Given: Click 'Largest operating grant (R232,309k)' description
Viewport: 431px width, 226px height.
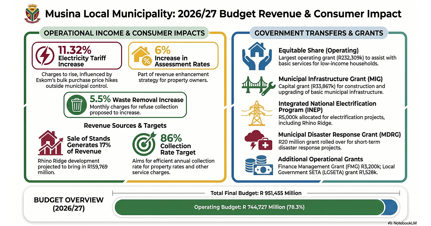Looking at the screenshot, I should 338,61.
